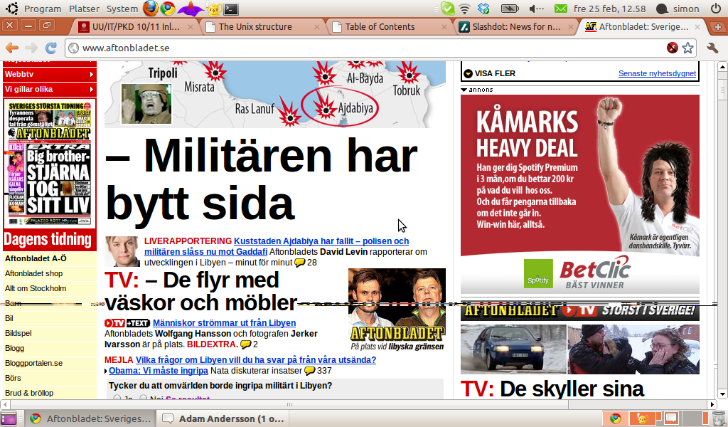Launch Firefox from the top panel
This screenshot has height=427, width=728.
(150, 9)
